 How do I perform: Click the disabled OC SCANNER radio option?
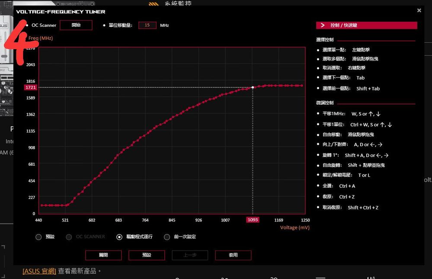(69, 237)
